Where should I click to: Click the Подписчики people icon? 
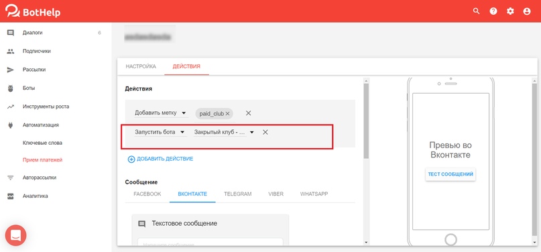(11, 52)
